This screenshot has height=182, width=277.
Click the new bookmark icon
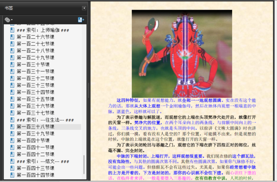tap(81, 20)
